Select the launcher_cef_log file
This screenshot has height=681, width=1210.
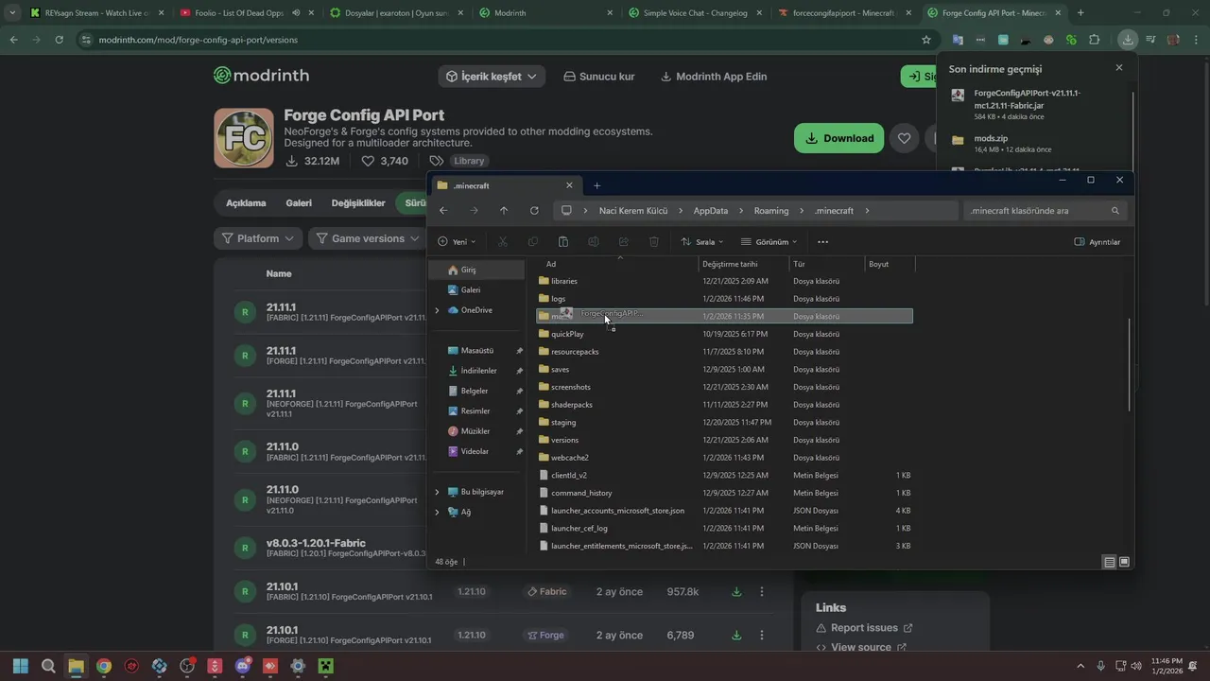[x=579, y=528]
